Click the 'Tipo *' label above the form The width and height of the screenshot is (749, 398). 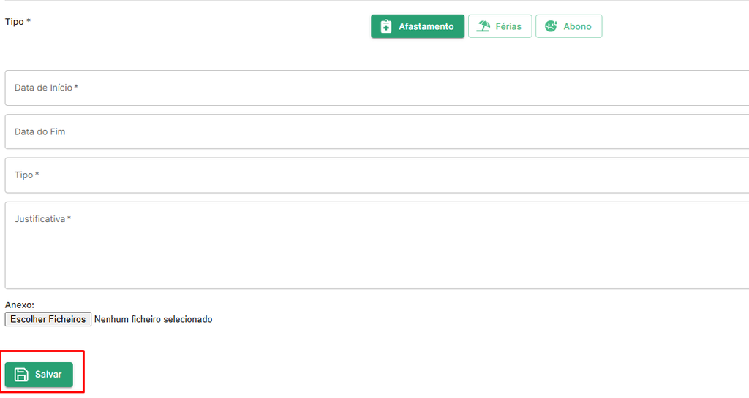coord(18,21)
